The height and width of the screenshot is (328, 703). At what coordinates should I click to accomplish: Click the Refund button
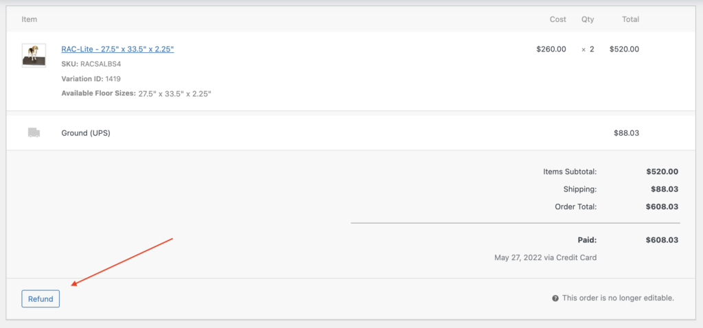(x=41, y=299)
